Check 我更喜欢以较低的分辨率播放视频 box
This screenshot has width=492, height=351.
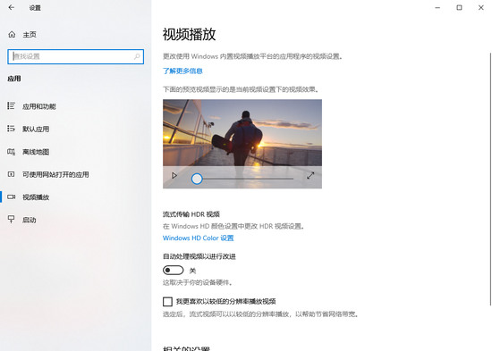click(x=167, y=302)
